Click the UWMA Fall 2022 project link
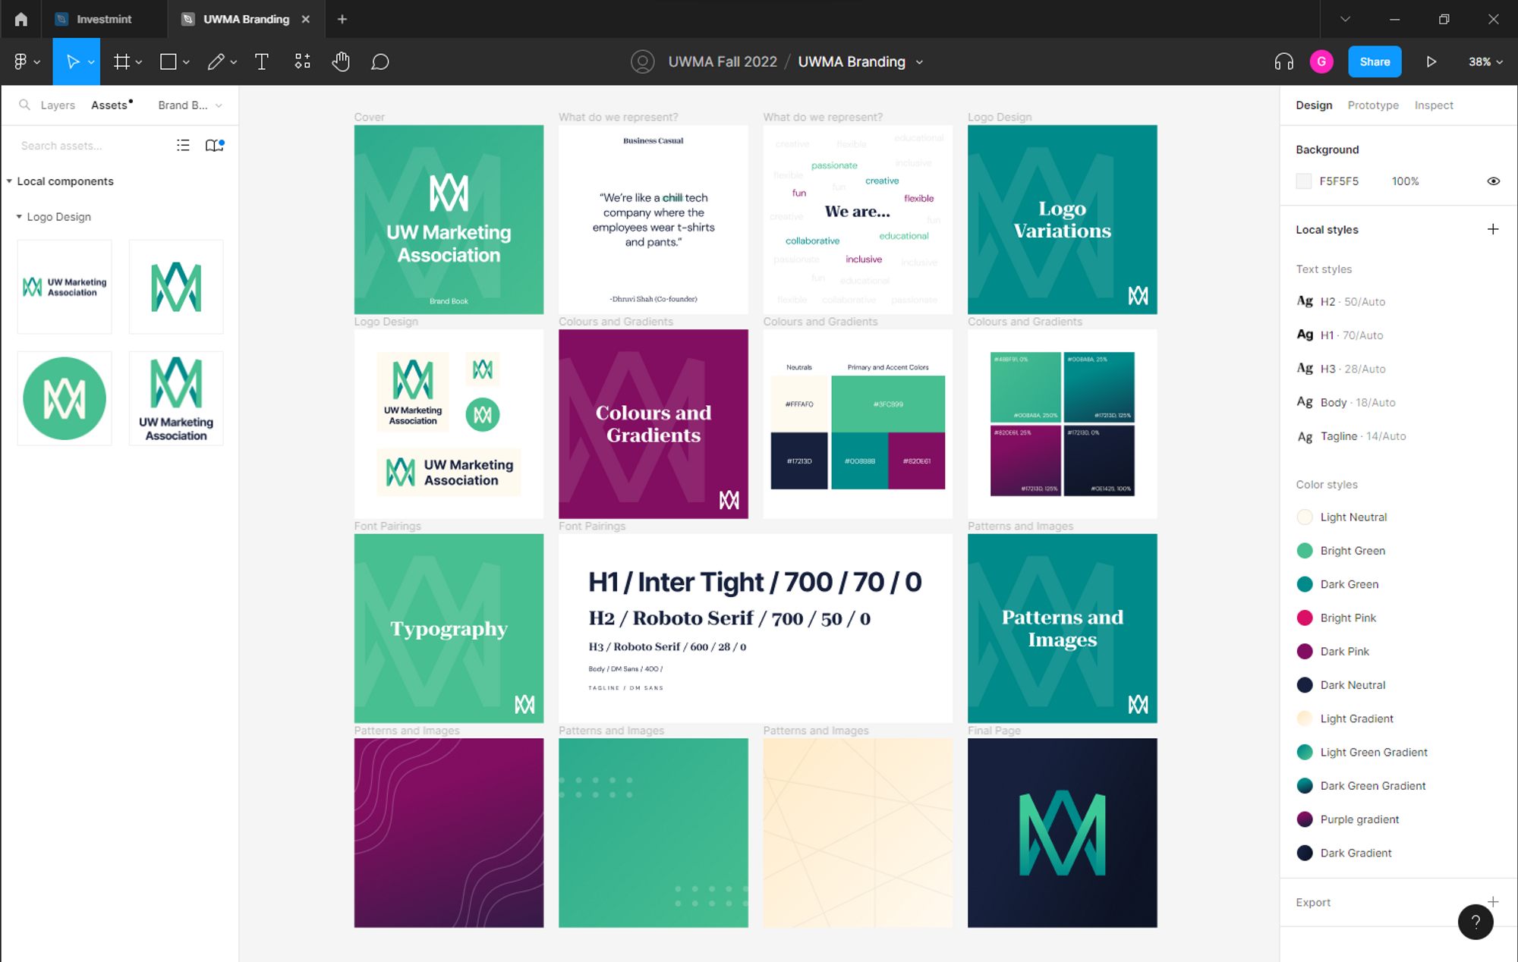Image resolution: width=1518 pixels, height=962 pixels. pos(723,61)
